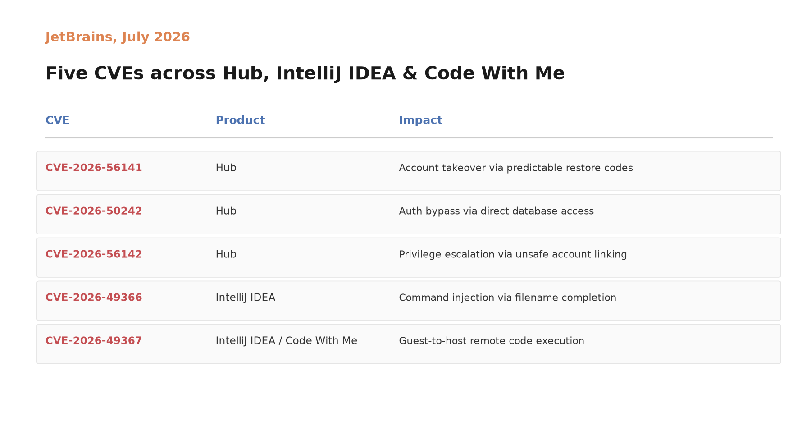Click Hub product in CVE-2026-56141 row
The image size is (811, 426).
(226, 168)
